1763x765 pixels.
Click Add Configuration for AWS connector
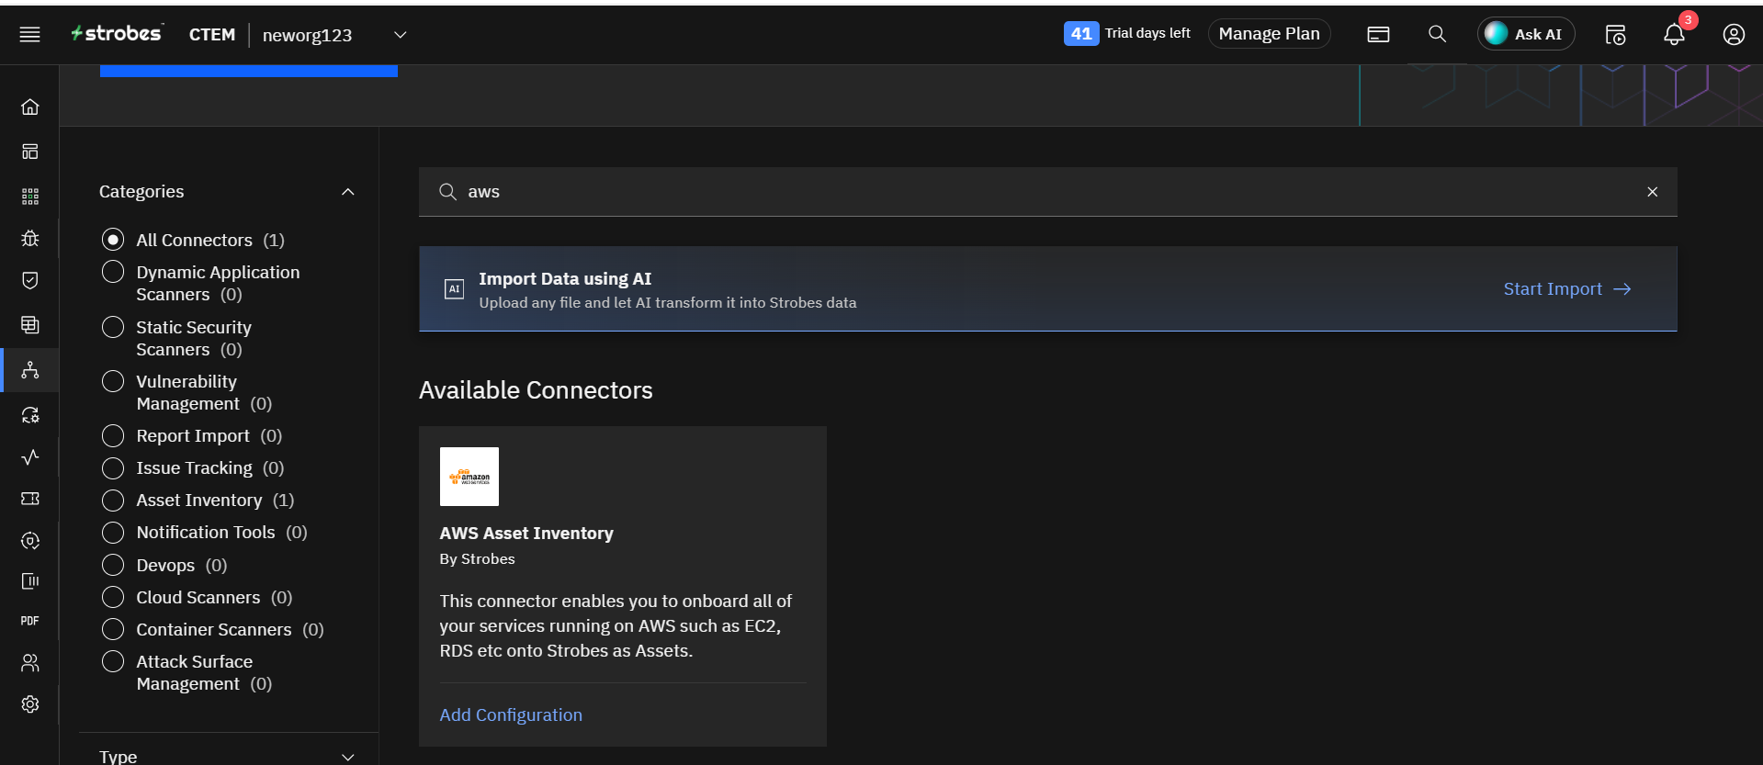tap(511, 715)
